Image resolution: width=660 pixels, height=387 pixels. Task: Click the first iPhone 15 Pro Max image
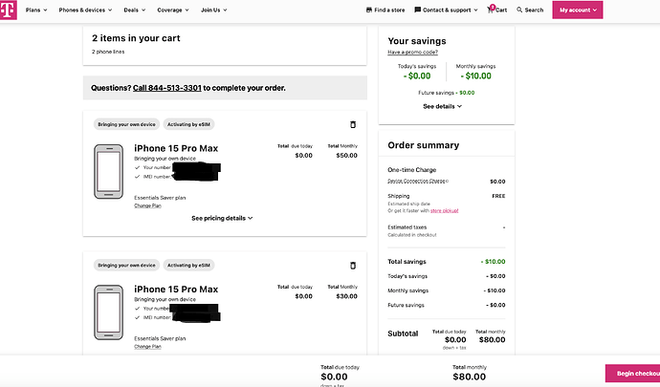107,171
